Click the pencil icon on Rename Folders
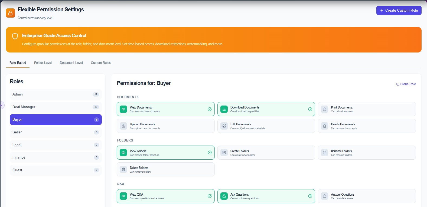Screen dimensions: 427x207 coord(324,153)
